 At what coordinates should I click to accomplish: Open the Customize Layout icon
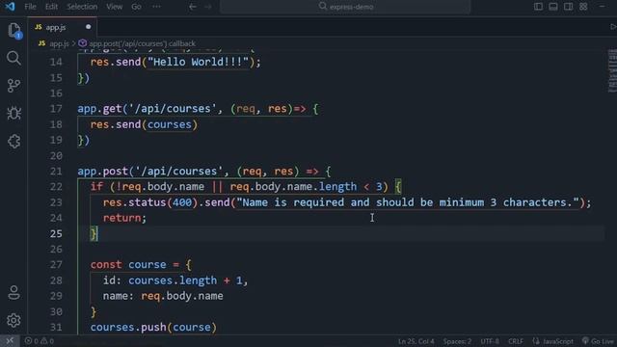pos(583,7)
